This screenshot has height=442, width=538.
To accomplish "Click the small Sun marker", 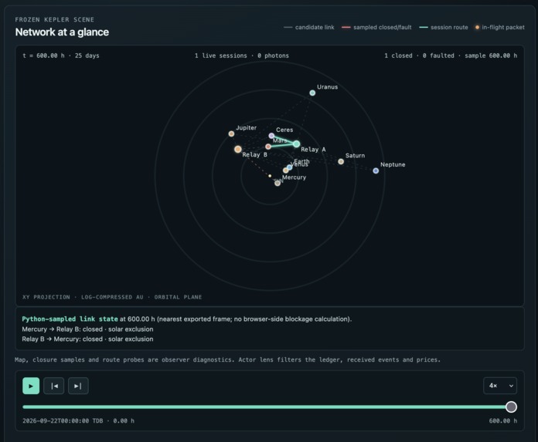I will [270, 176].
